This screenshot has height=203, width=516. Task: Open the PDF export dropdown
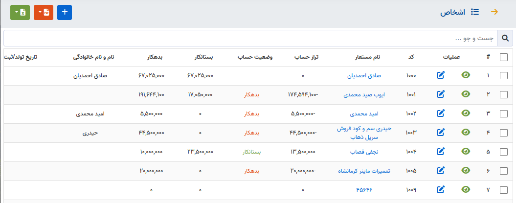coord(43,12)
